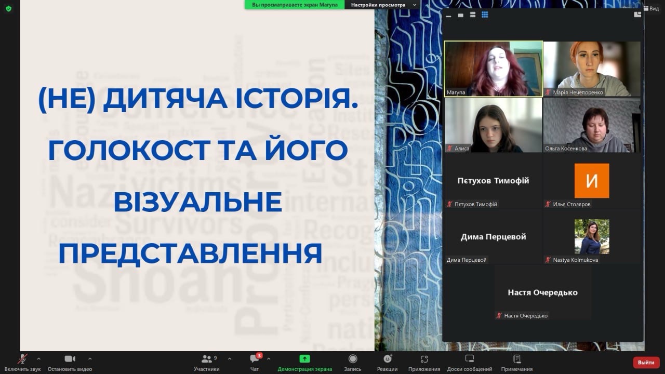
Task: Click green Демонстрация экрана share button
Action: point(304,359)
